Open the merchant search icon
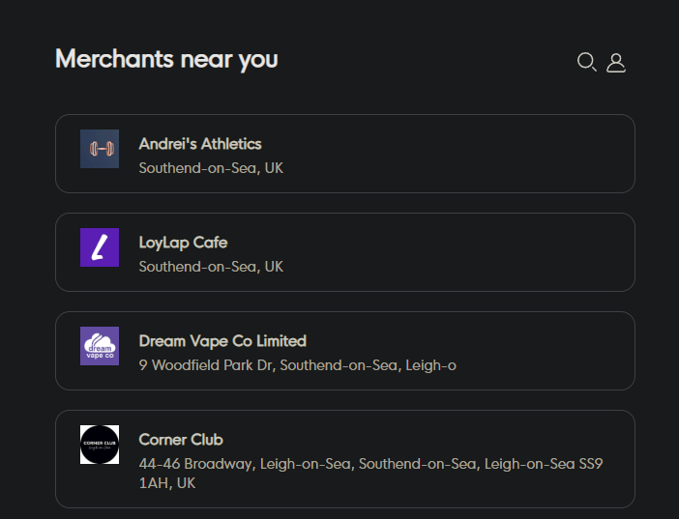The width and height of the screenshot is (679, 519). tap(586, 62)
